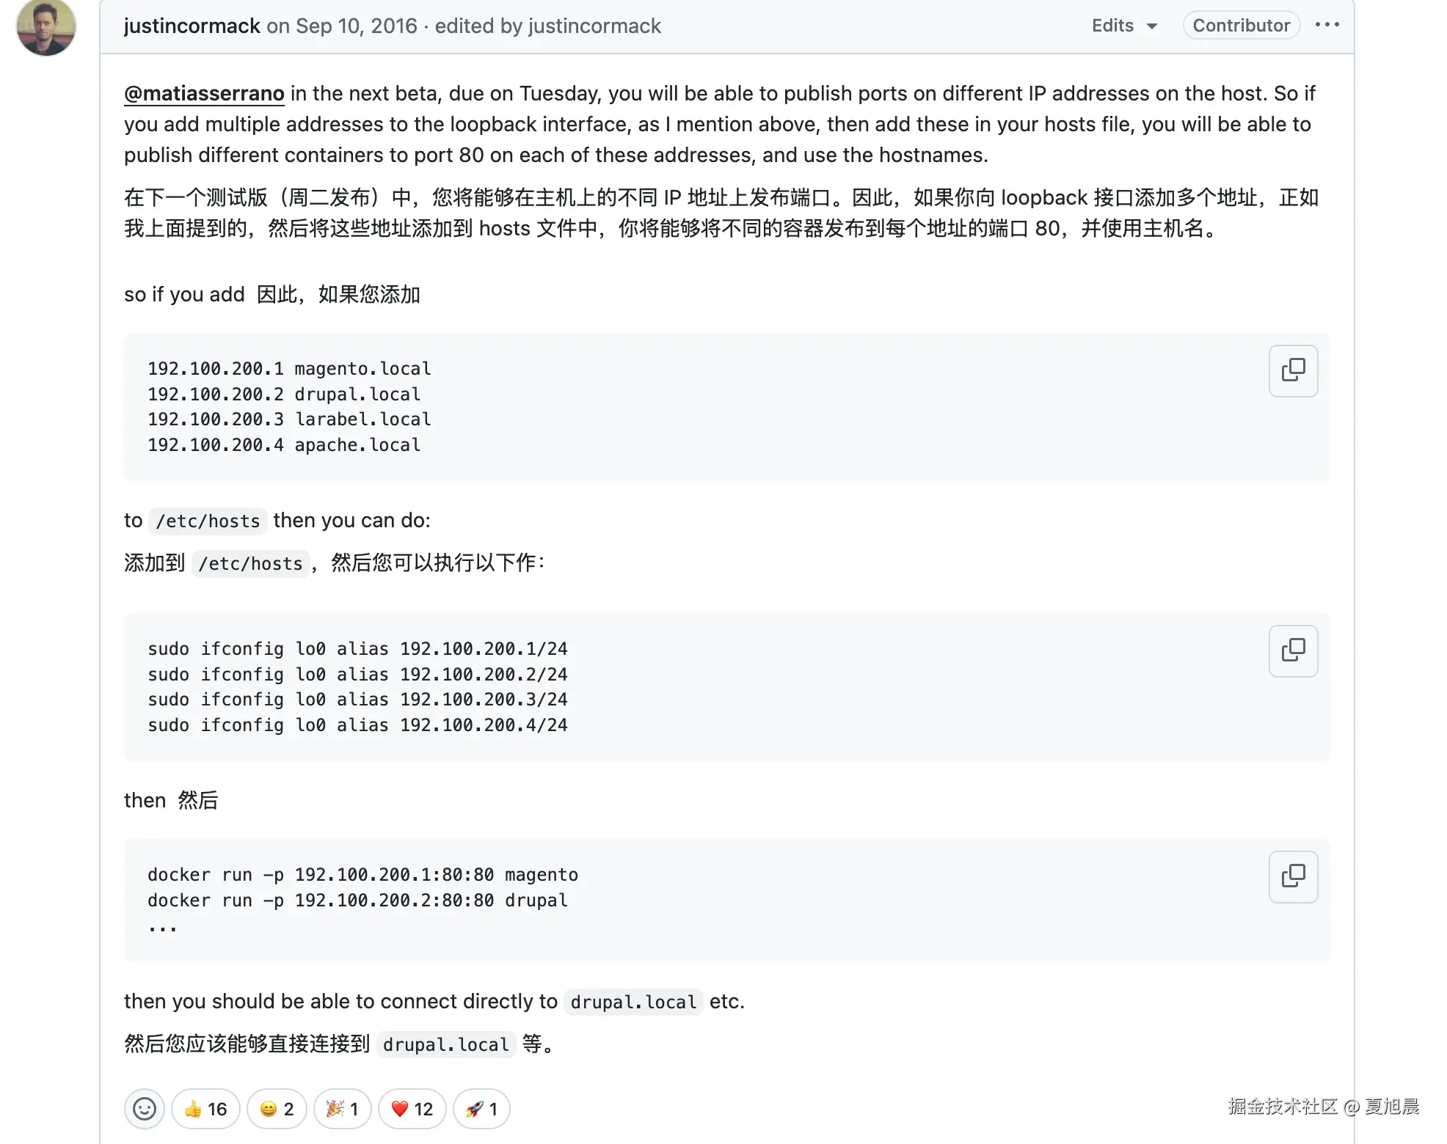Expand the Edits history dropdown
The image size is (1447, 1144).
pyautogui.click(x=1123, y=26)
